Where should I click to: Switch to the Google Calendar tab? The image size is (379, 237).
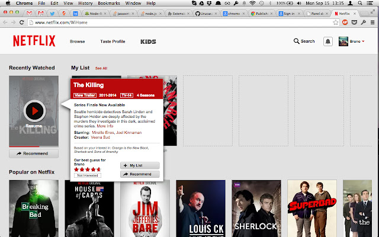[75, 14]
